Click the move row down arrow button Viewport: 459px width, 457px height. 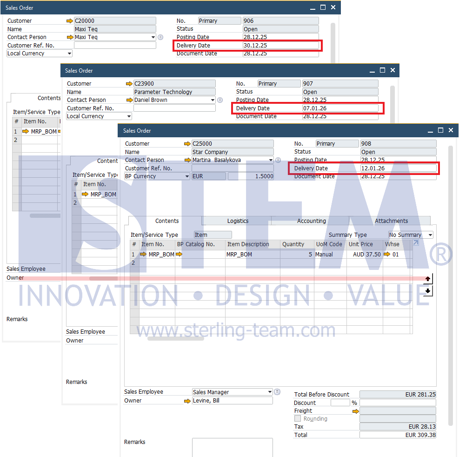(428, 291)
